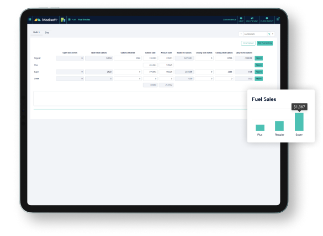323x236 pixels.
Task: Go to next date with right arrow
Action: [273, 34]
